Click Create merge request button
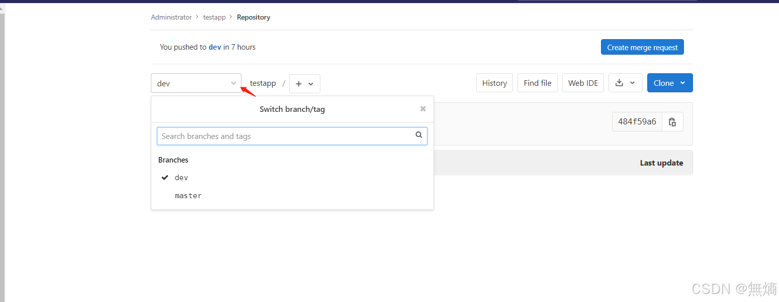Screen dimensions: 779x302 (642, 47)
